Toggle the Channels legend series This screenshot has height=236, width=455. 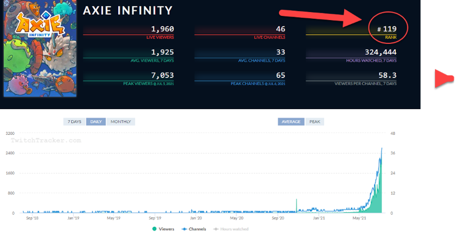click(194, 229)
